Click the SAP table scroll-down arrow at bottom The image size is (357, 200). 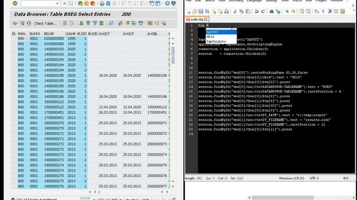pyautogui.click(x=173, y=187)
